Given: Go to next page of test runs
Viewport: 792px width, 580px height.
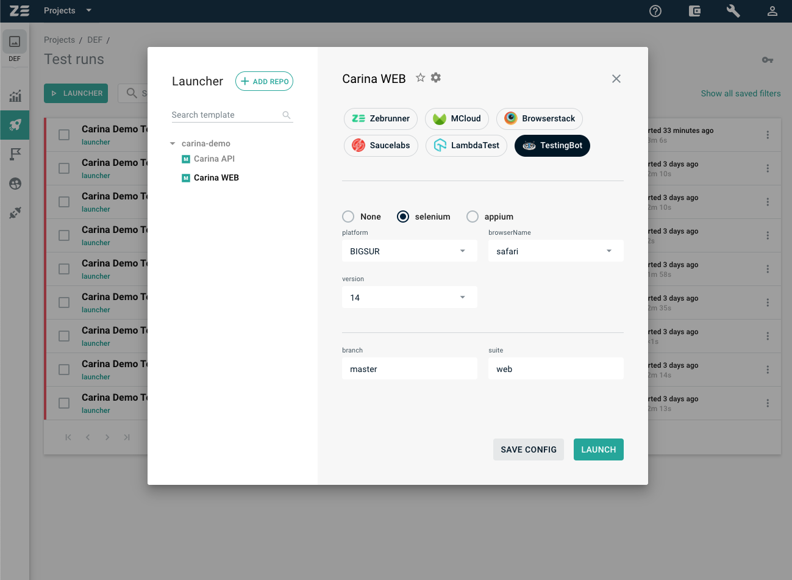Looking at the screenshot, I should pyautogui.click(x=107, y=437).
